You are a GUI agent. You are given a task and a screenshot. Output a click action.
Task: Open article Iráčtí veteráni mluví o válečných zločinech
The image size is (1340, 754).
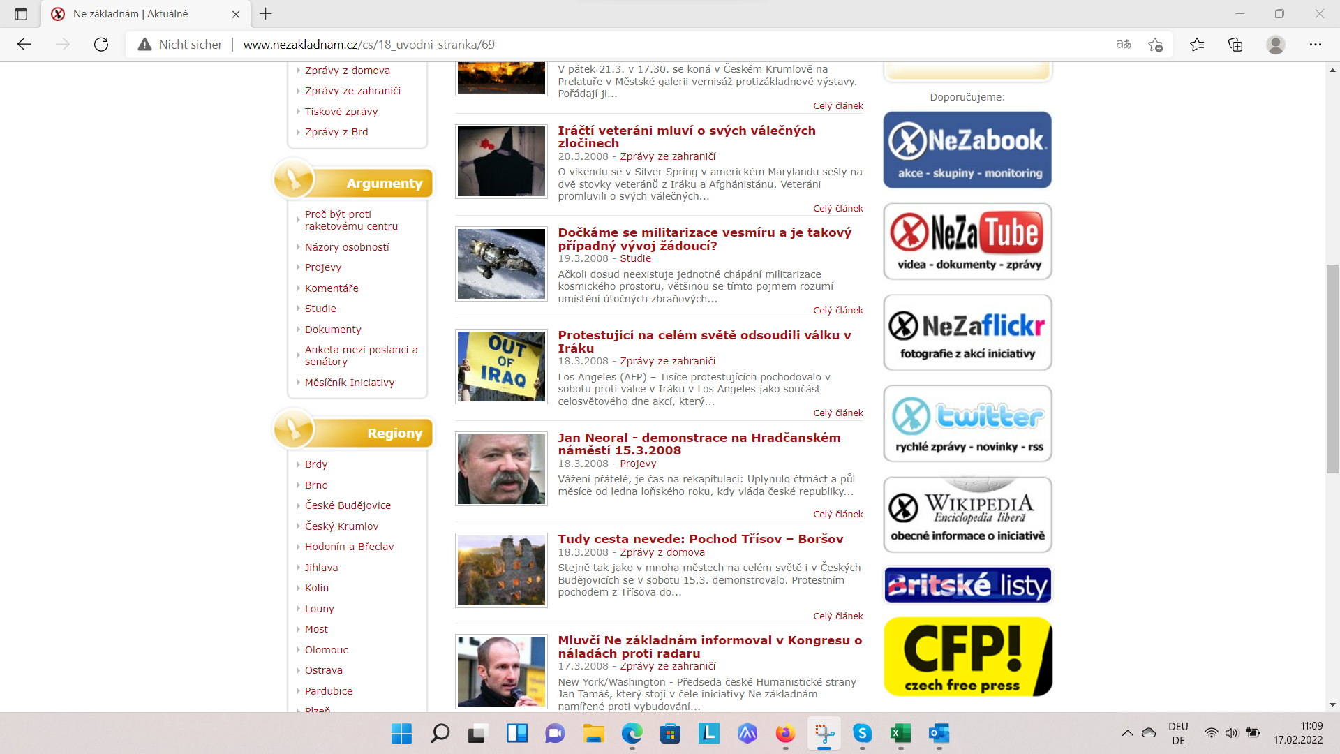(687, 137)
